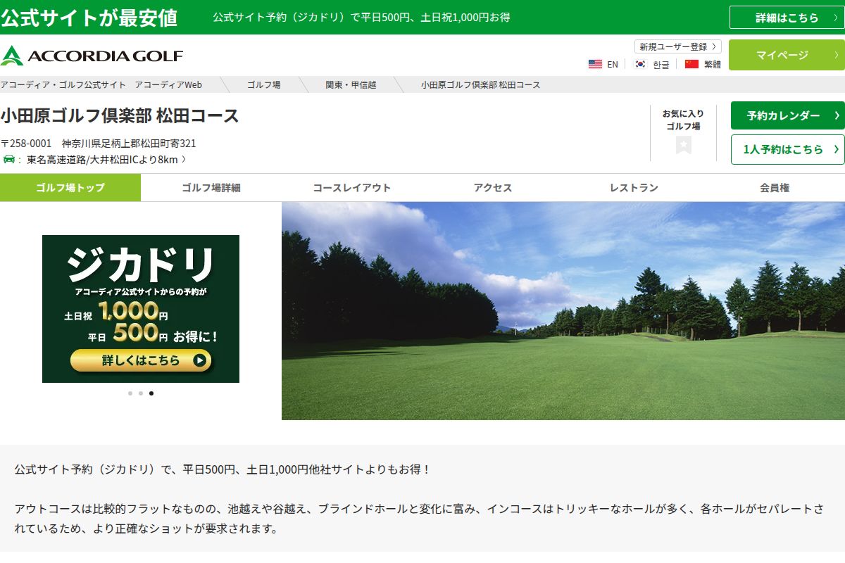Click the address 神奈川県足柄上郡松田町寄321
The image size is (845, 563).
pyautogui.click(x=129, y=143)
